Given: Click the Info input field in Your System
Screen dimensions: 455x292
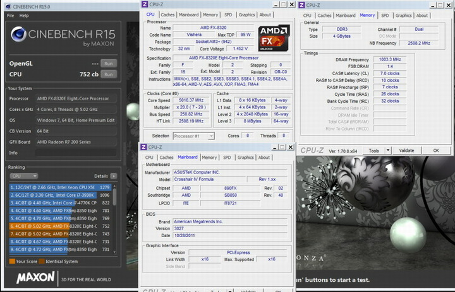Looking at the screenshot, I should point(76,153).
